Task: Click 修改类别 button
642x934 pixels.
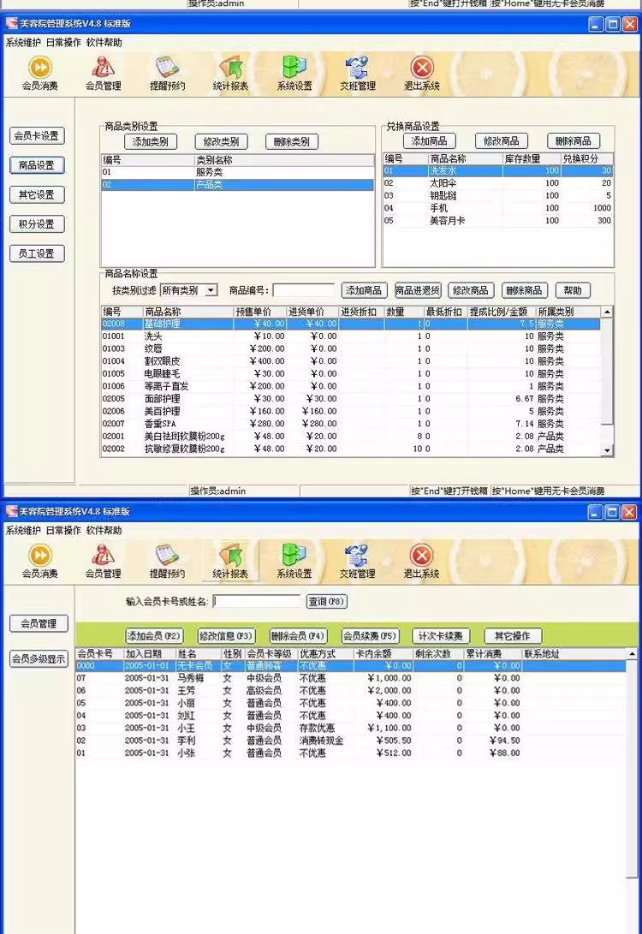Action: (x=221, y=142)
